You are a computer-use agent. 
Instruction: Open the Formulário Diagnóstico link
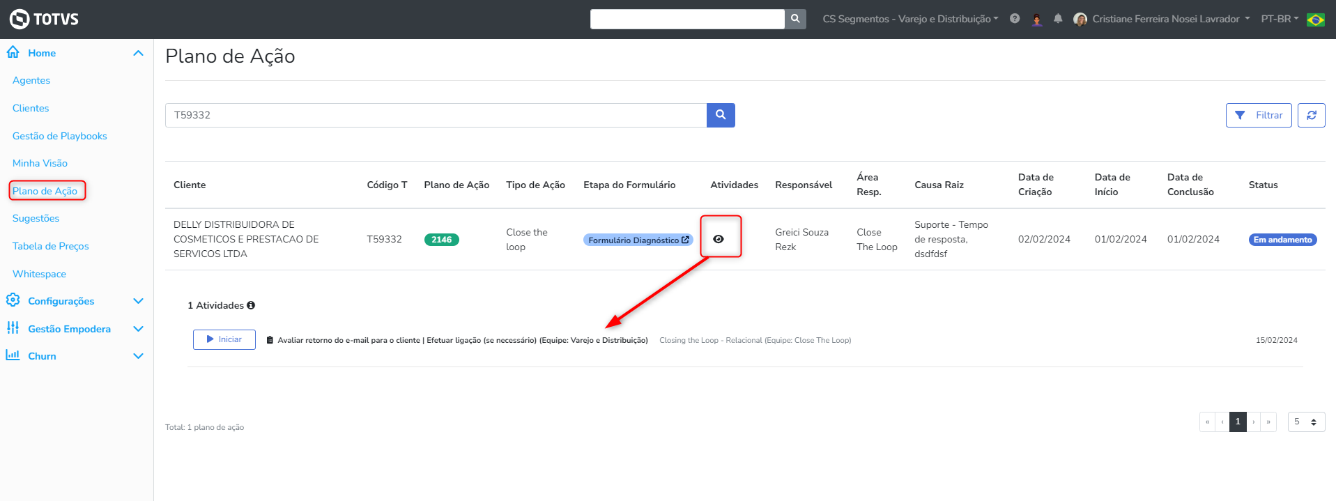pyautogui.click(x=638, y=240)
